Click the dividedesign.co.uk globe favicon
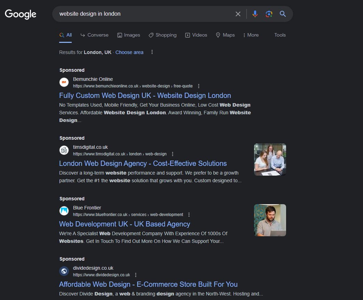 (x=64, y=271)
